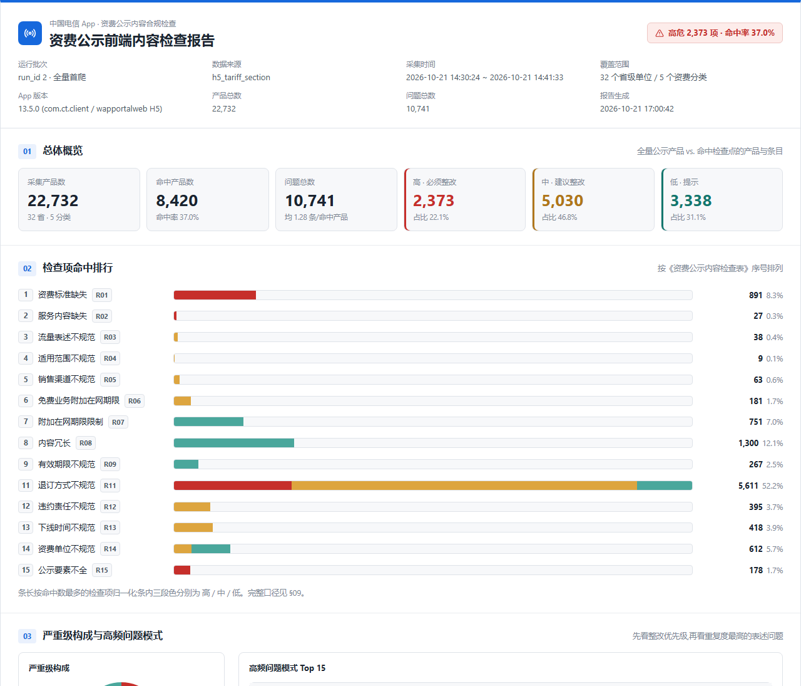Click the 5,611 count value
The height and width of the screenshot is (686, 801).
click(x=748, y=486)
